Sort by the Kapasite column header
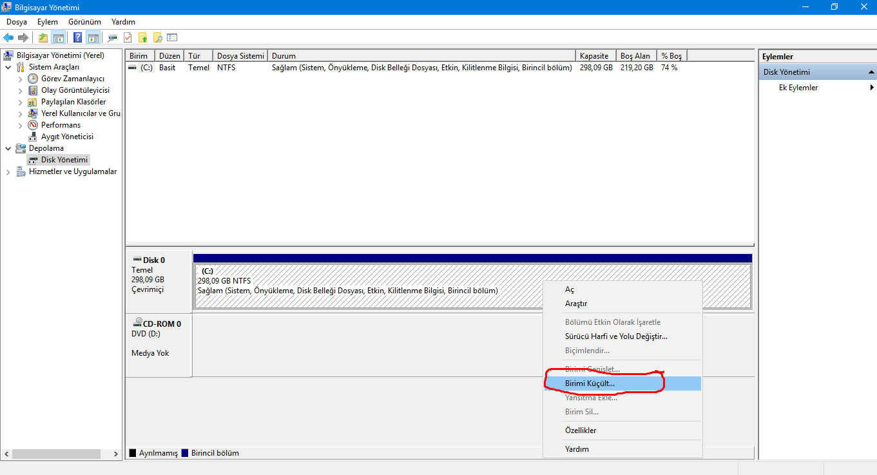877x475 pixels. (x=596, y=56)
